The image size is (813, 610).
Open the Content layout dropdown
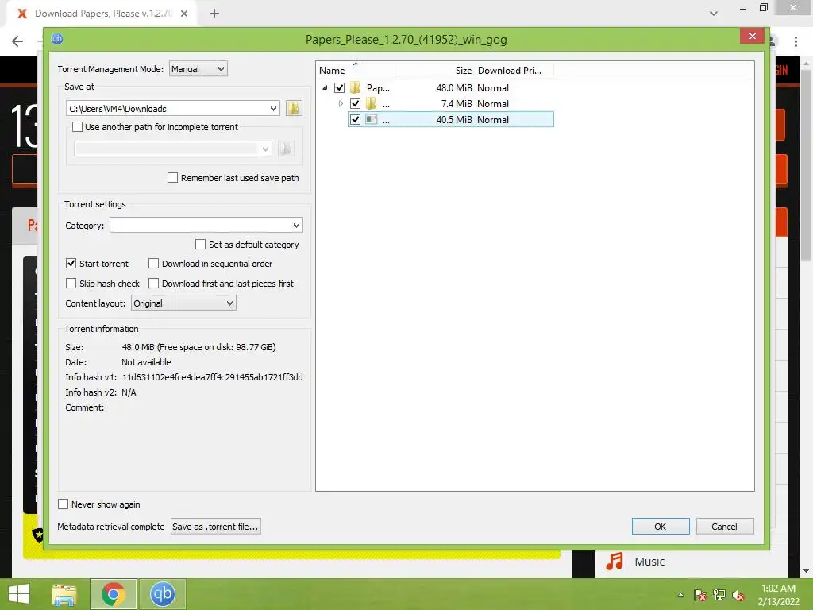[183, 303]
